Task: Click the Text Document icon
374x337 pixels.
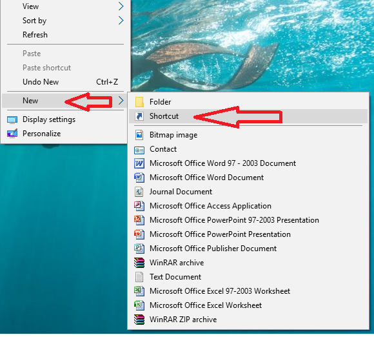Action: (x=139, y=277)
